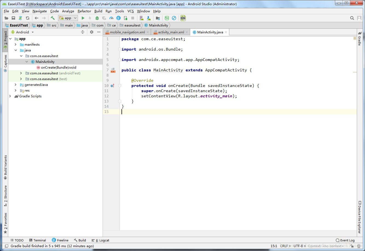
Task: Toggle the 7: Structure side panel
Action: tap(5, 196)
